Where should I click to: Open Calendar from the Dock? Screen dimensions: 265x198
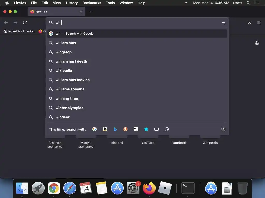tap(85, 188)
